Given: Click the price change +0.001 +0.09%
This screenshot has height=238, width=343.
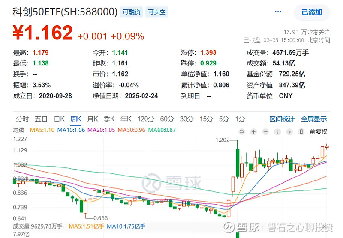Looking at the screenshot, I should point(111,36).
